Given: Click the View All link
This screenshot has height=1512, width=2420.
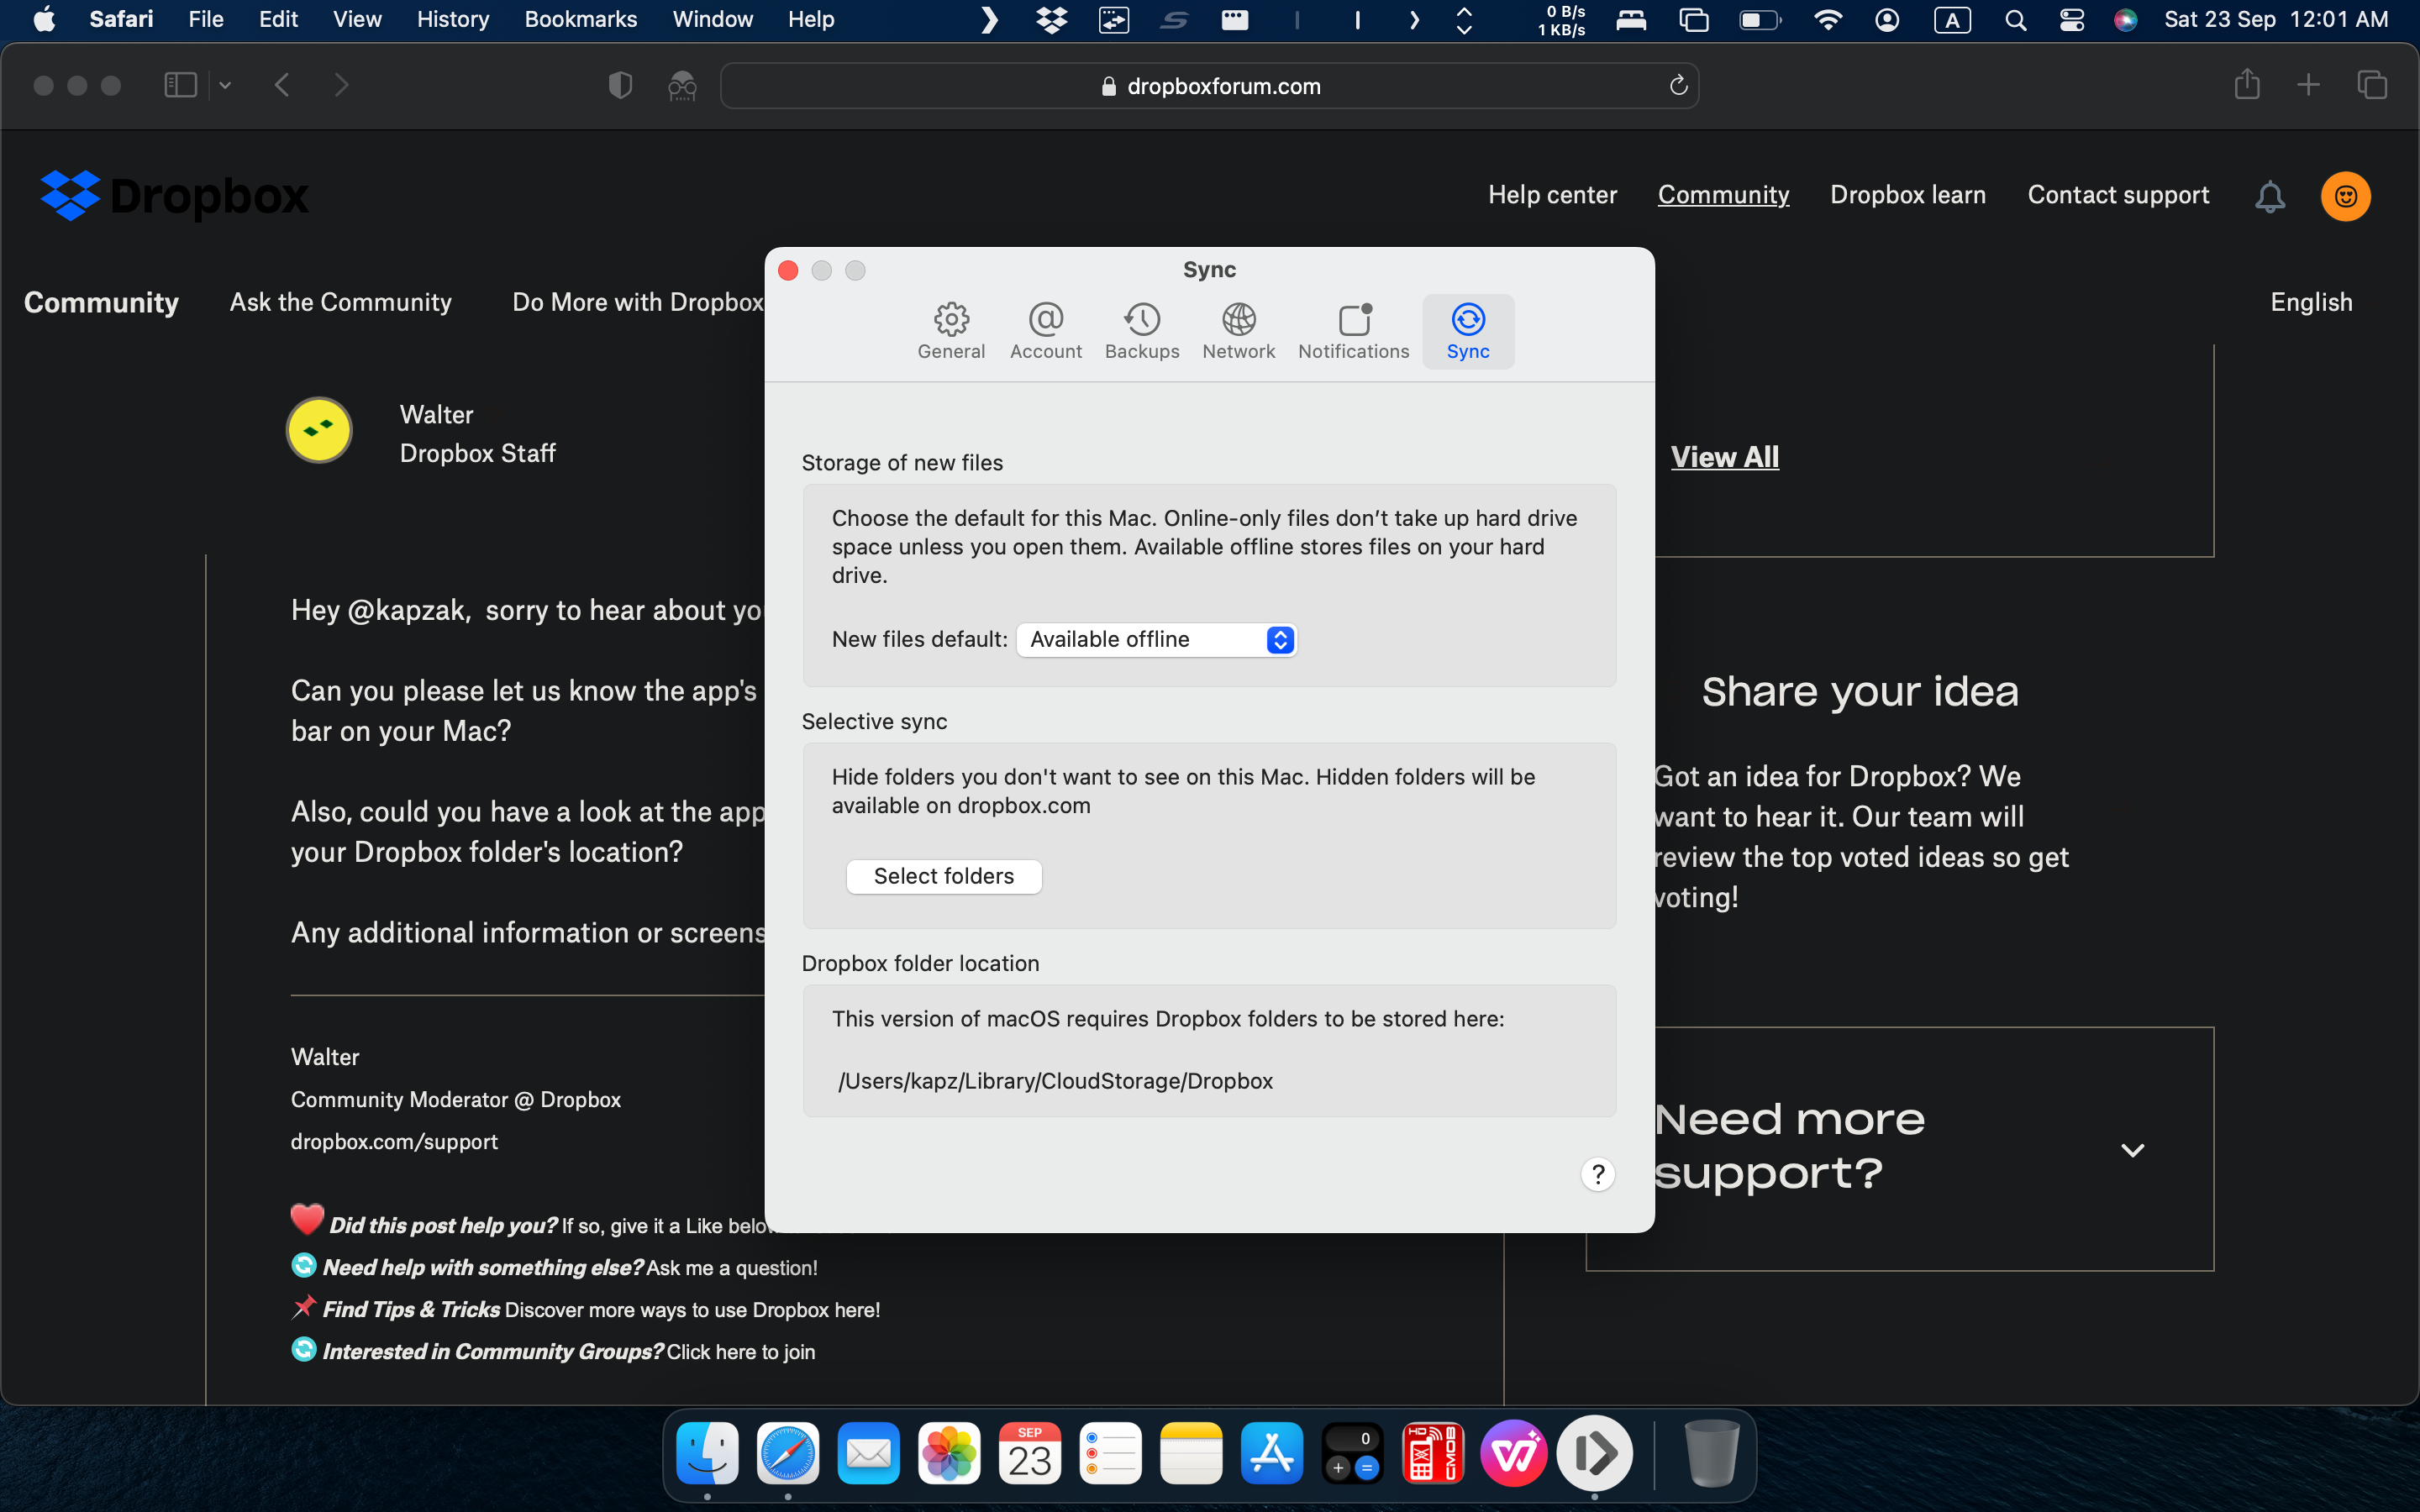Looking at the screenshot, I should coord(1724,457).
